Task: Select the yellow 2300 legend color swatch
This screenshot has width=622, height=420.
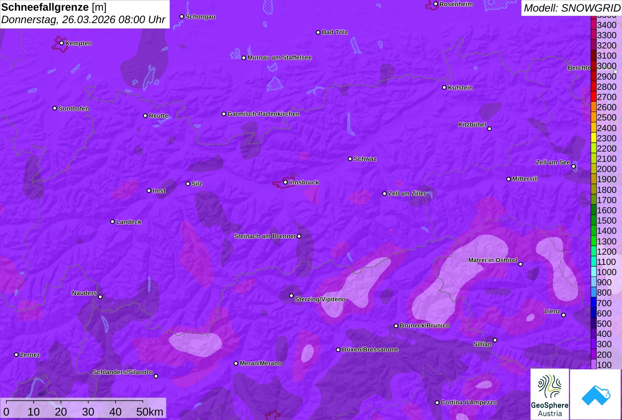Action: coord(594,138)
